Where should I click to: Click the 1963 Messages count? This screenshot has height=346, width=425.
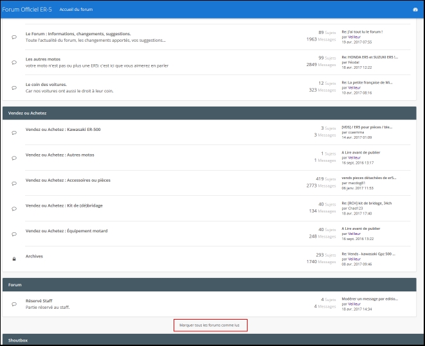[321, 40]
